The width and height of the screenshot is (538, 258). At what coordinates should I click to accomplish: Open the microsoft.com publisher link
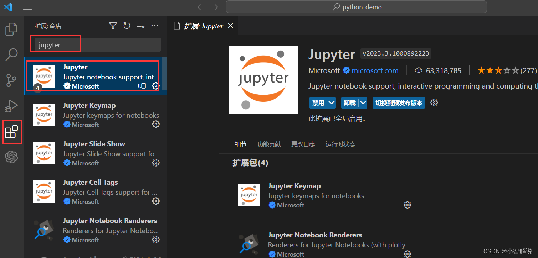[x=375, y=71]
